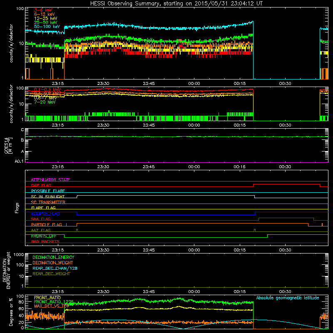Select the 00:15 time label under the MeV plot

[x=240, y=125]
